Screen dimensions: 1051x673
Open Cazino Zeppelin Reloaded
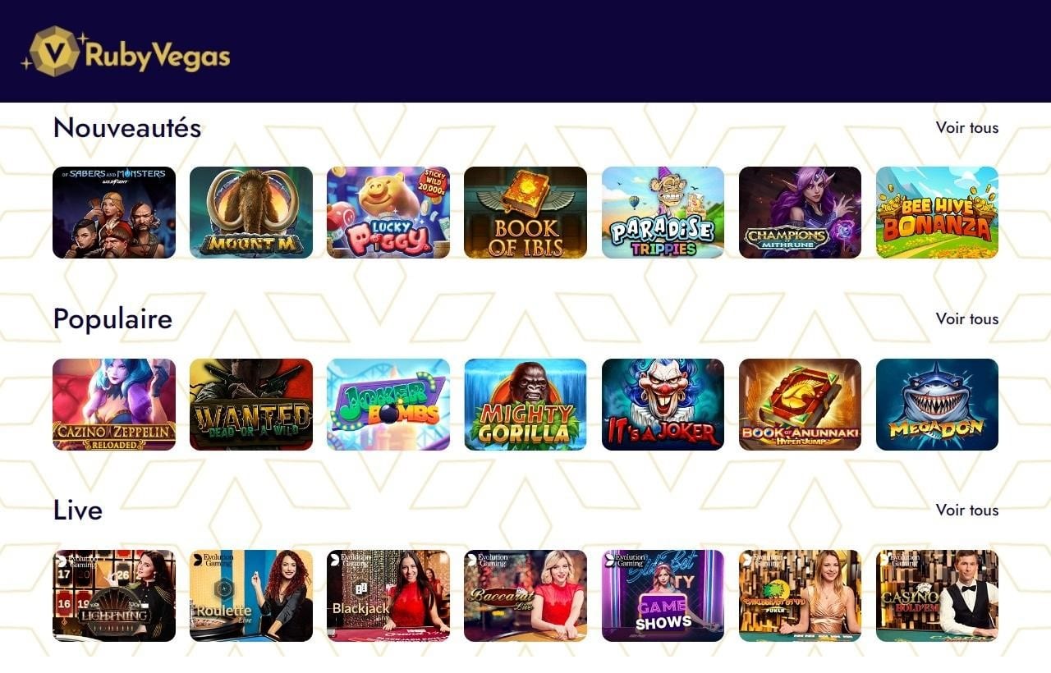tap(114, 405)
